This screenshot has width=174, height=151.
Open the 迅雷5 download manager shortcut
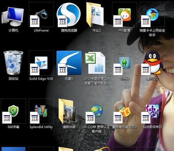coord(69,63)
